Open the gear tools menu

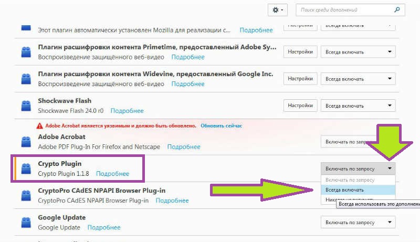278,10
